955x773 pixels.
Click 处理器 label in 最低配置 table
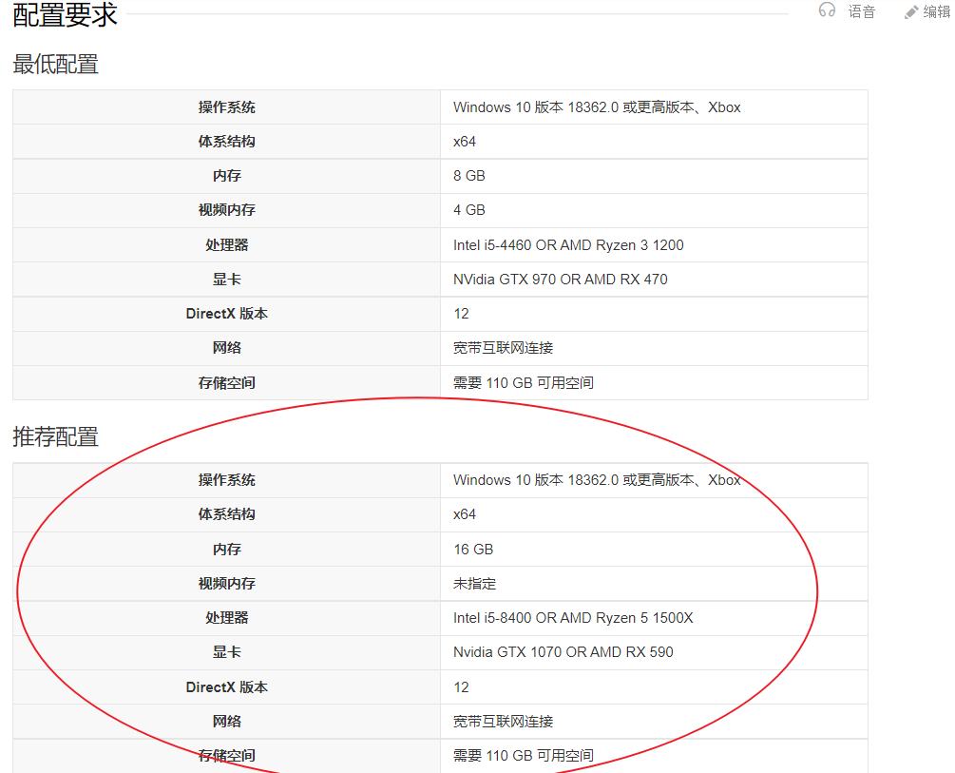[x=226, y=245]
